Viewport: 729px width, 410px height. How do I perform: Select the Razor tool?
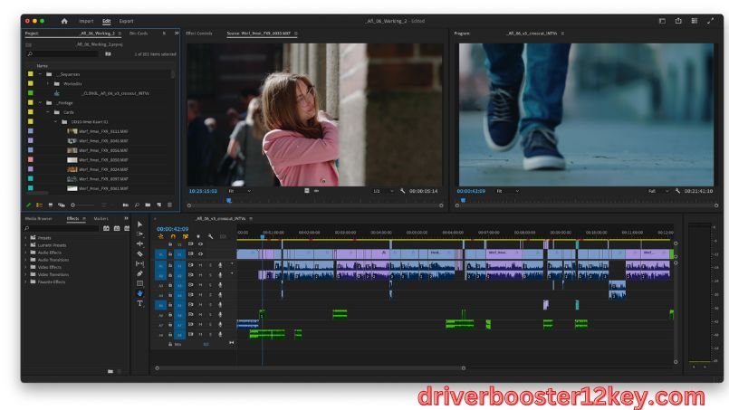click(x=140, y=253)
